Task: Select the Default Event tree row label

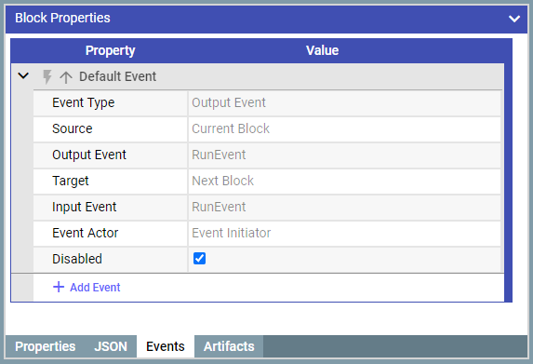Action: [x=117, y=76]
